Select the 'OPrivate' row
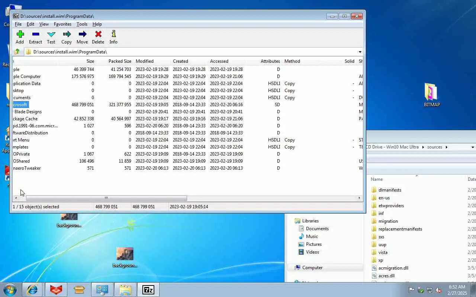 point(187,154)
